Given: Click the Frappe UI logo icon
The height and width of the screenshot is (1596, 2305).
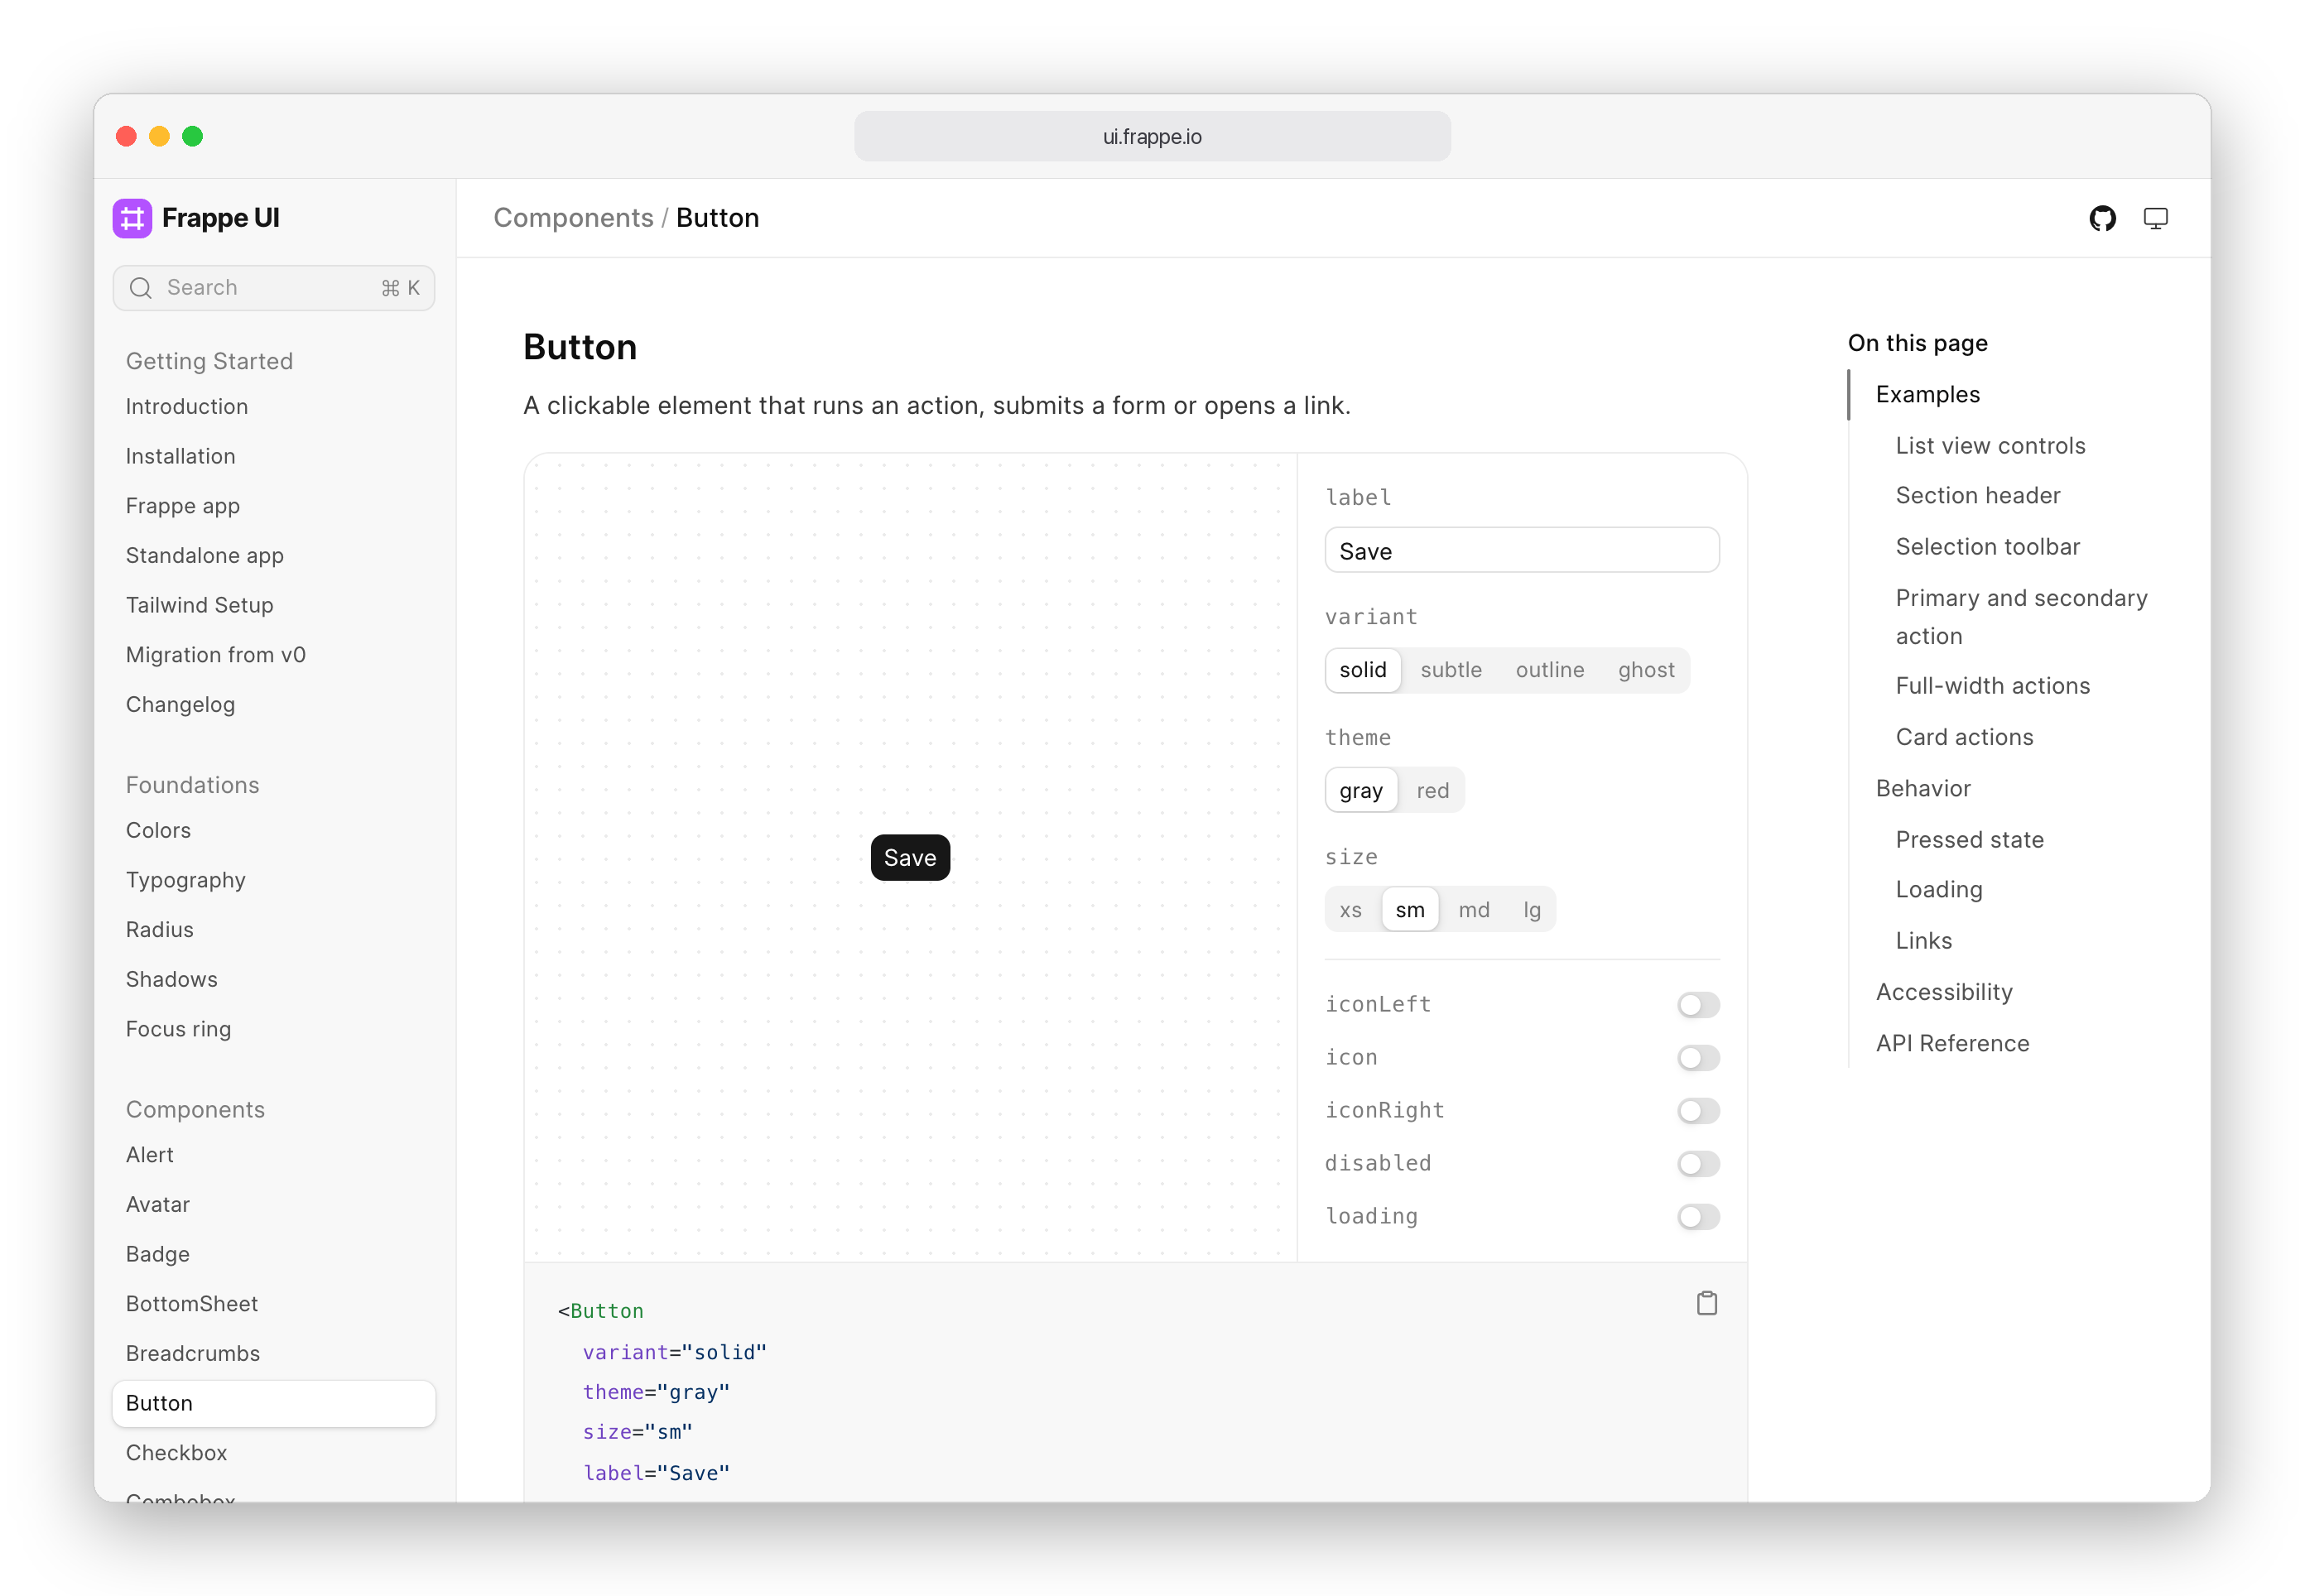Looking at the screenshot, I should (132, 218).
